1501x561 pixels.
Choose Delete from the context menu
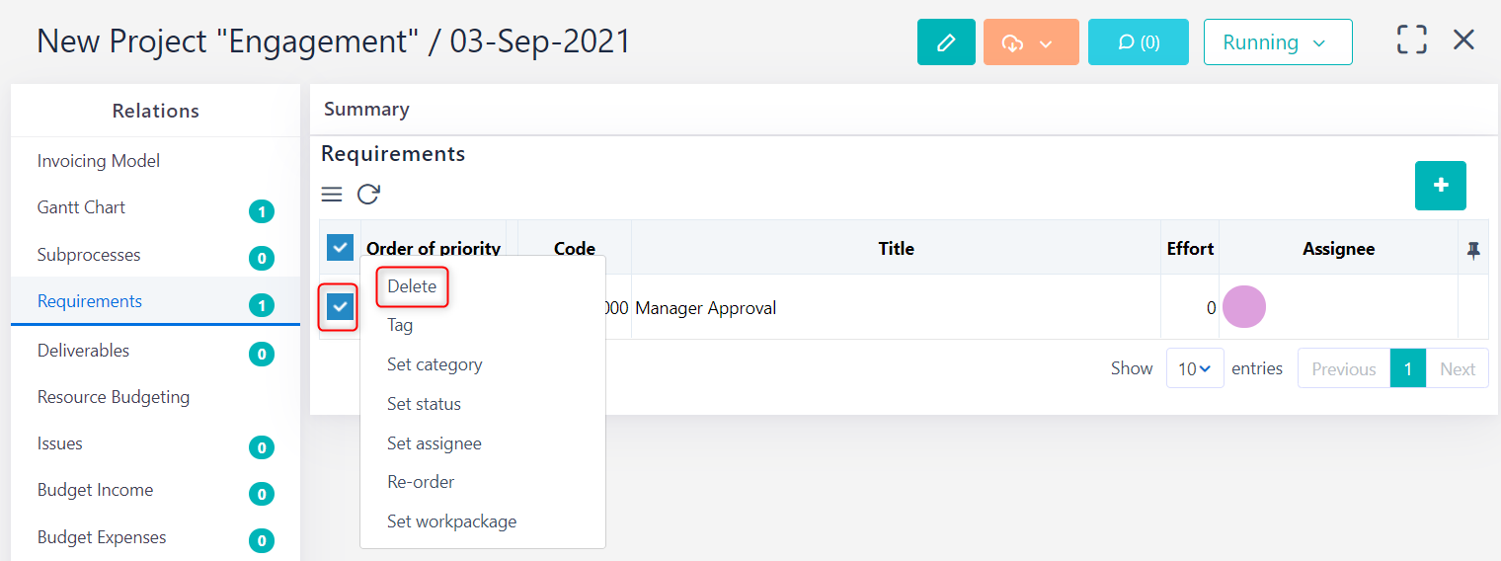[x=412, y=286]
